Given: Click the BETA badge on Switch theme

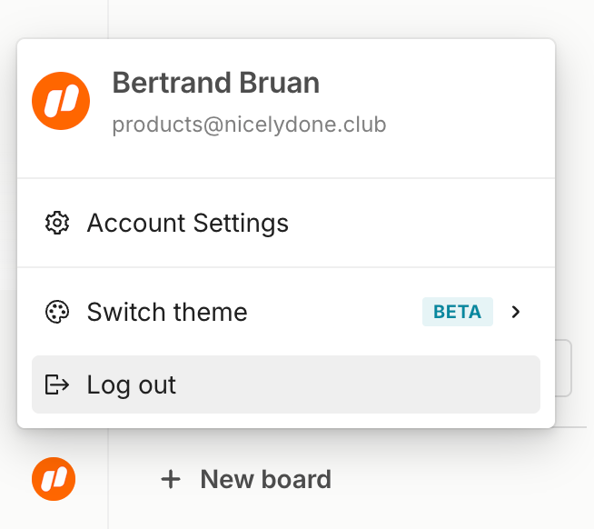Looking at the screenshot, I should click(x=457, y=313).
